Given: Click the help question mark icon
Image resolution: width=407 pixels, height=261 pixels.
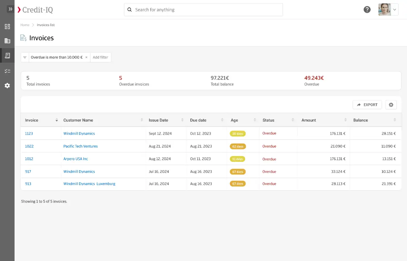Looking at the screenshot, I should point(367,9).
